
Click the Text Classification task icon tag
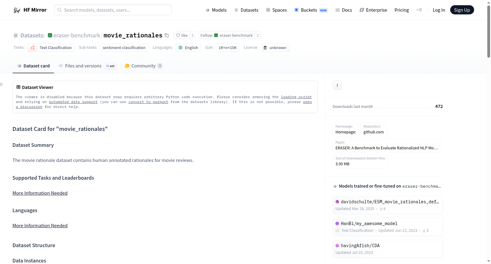pos(51,48)
